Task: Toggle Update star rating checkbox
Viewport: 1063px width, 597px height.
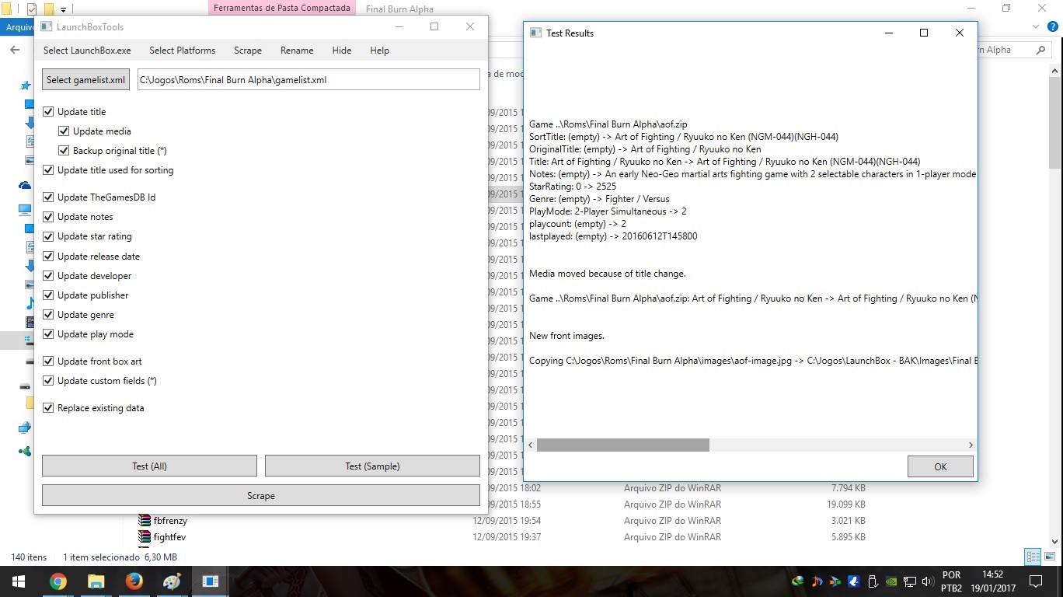Action: [49, 236]
